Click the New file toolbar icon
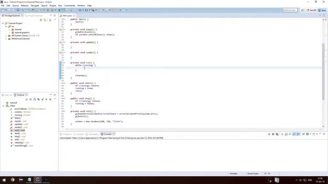This screenshot has width=328, height=184. pos(3,10)
